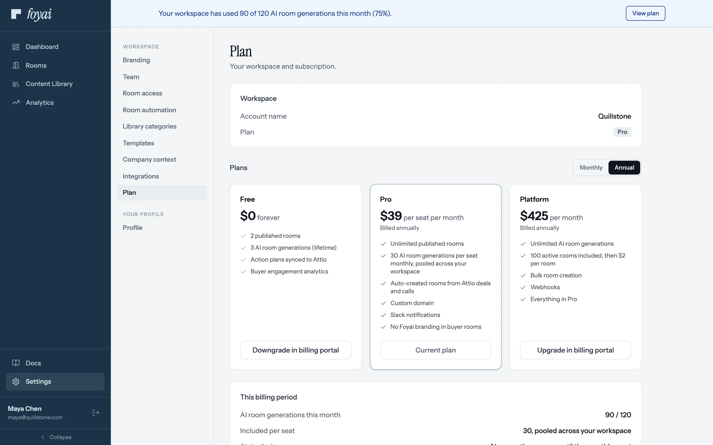Screen dimensions: 713x445
Task: Click the Analytics trend-line icon
Action: [16, 102]
